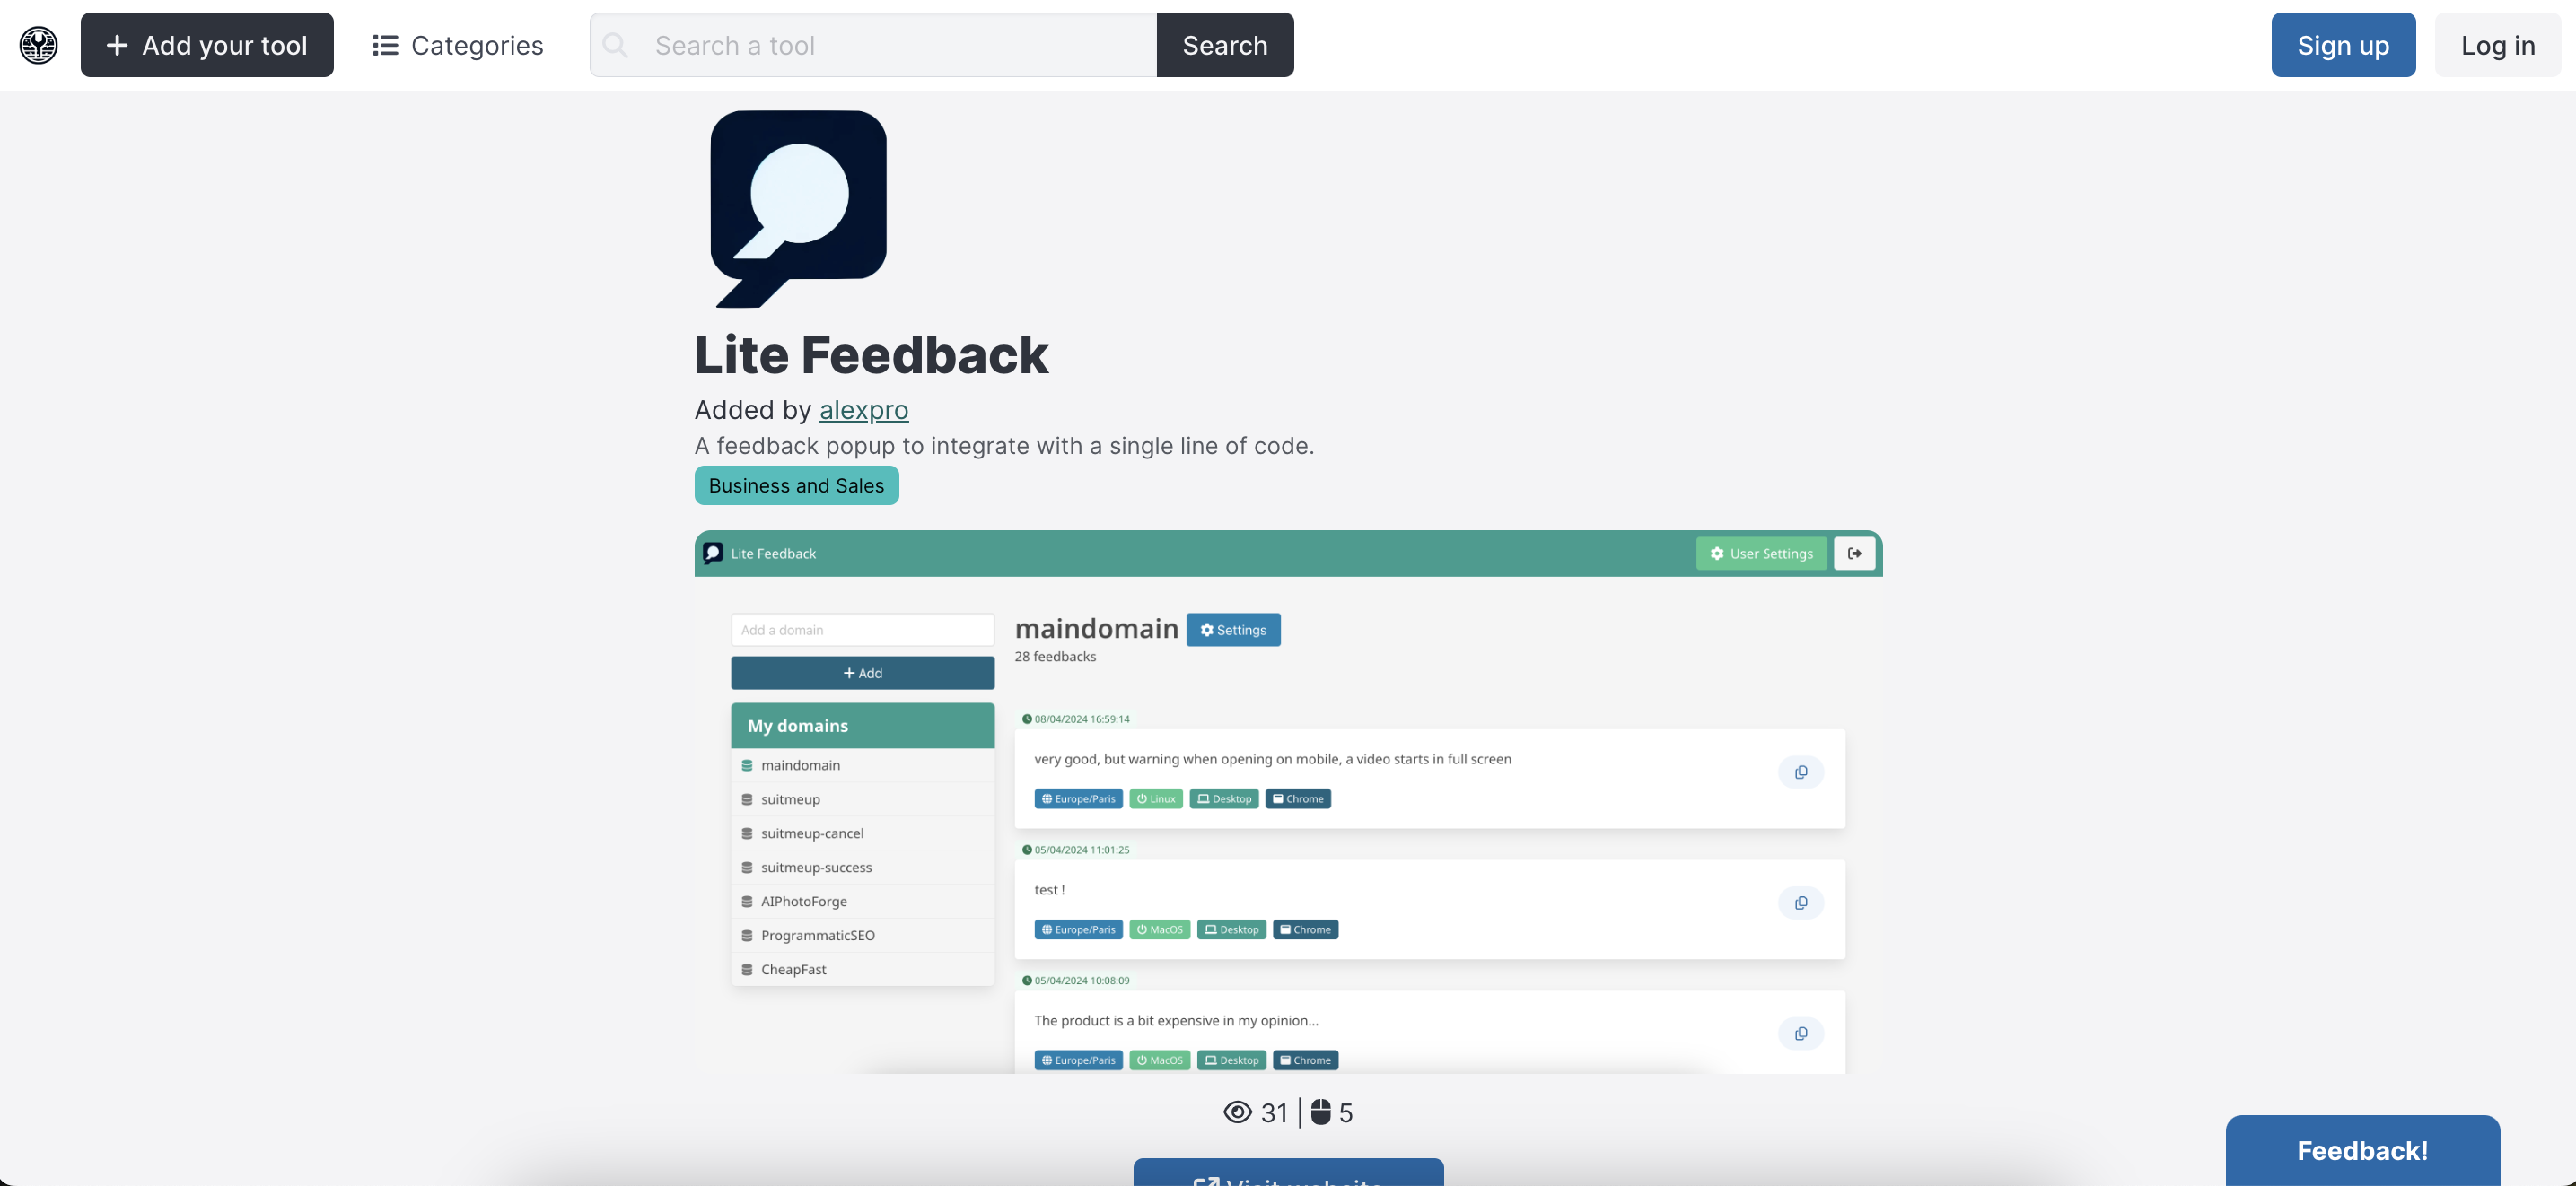
Task: Select ProgrammaticSEO in the My domains list
Action: [862, 935]
